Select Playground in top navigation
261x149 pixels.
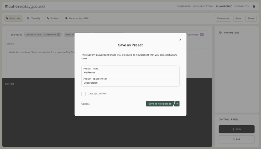click(x=224, y=6)
